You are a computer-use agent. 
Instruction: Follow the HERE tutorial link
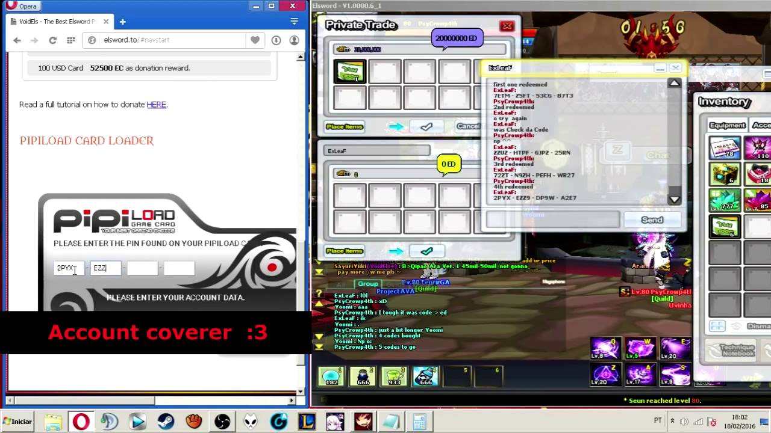pos(156,104)
